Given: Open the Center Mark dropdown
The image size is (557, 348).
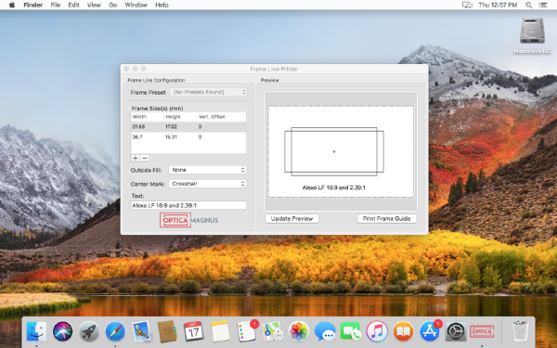Looking at the screenshot, I should [207, 184].
